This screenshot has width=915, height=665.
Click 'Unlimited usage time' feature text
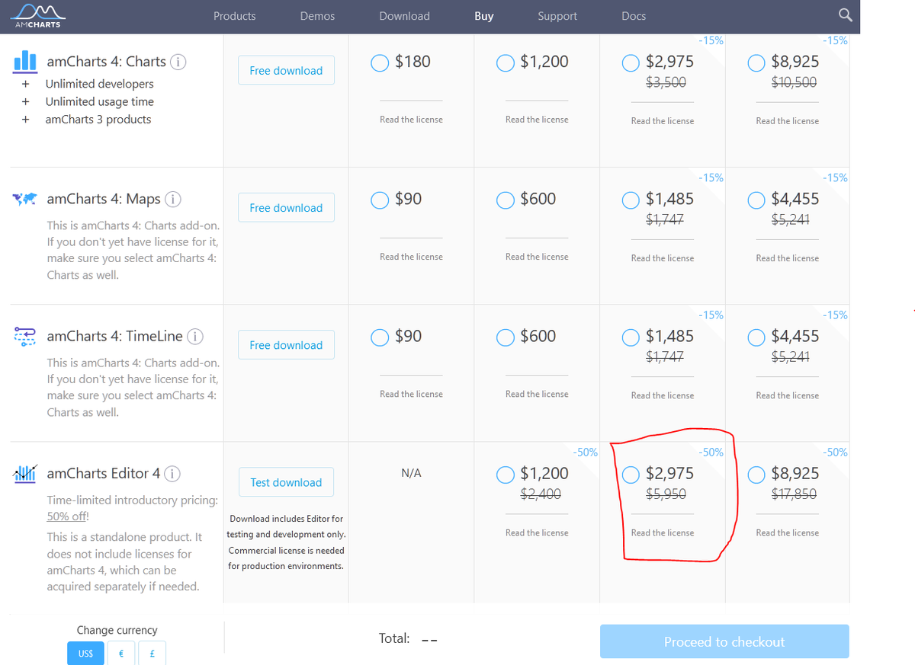point(99,101)
